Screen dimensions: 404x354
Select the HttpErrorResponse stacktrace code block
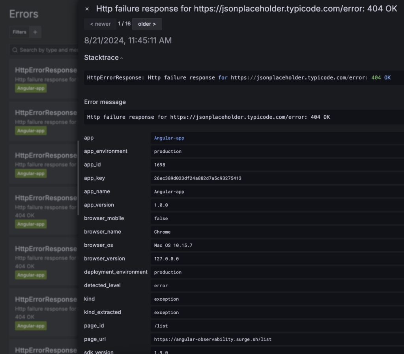[x=237, y=78]
